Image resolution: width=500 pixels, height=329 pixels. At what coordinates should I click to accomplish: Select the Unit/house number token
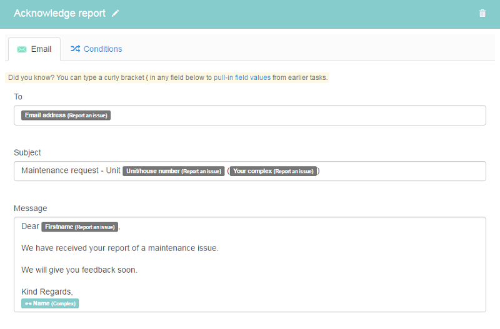tap(173, 171)
